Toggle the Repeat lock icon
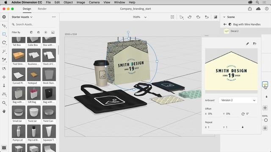The height and width of the screenshot is (152, 271). (243, 127)
